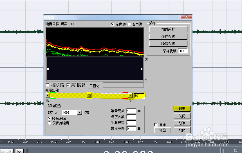Select the 左声道 left channel radio button

(113, 24)
